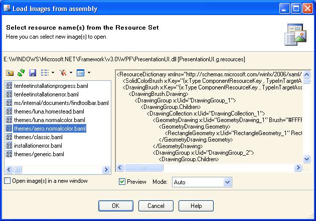Click the DrawingGroup_1 line in preview
Image resolution: width=316 pixels, height=221 pixels.
pos(185,100)
